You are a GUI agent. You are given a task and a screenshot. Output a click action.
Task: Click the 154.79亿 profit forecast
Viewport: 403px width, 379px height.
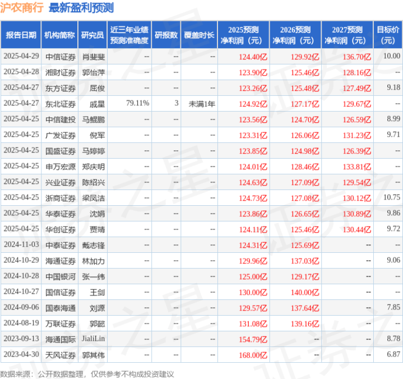click(x=253, y=339)
